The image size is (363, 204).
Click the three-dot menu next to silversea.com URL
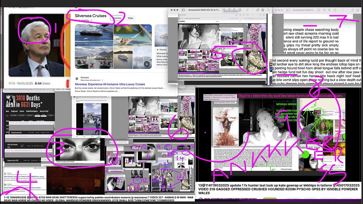[x=103, y=80]
